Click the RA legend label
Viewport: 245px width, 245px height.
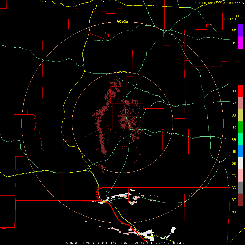[x=234, y=140]
